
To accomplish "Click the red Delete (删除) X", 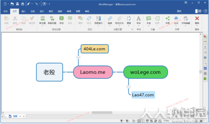I will [x=197, y=18].
